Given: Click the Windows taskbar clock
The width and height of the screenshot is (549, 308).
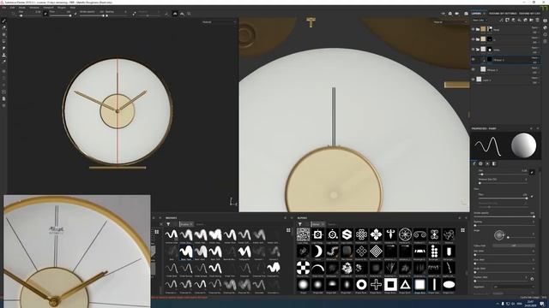Looking at the screenshot, I should [x=530, y=304].
